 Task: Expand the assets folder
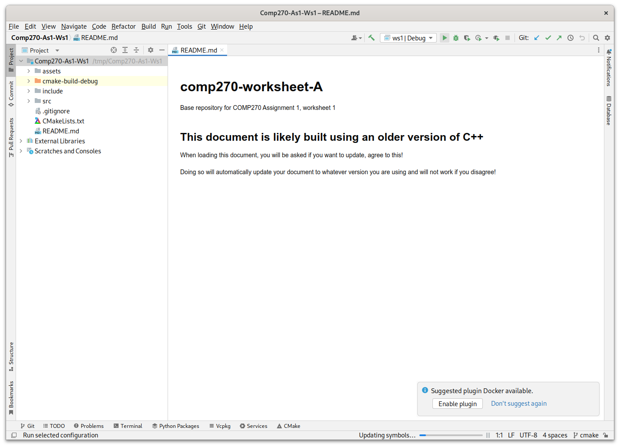coord(29,71)
